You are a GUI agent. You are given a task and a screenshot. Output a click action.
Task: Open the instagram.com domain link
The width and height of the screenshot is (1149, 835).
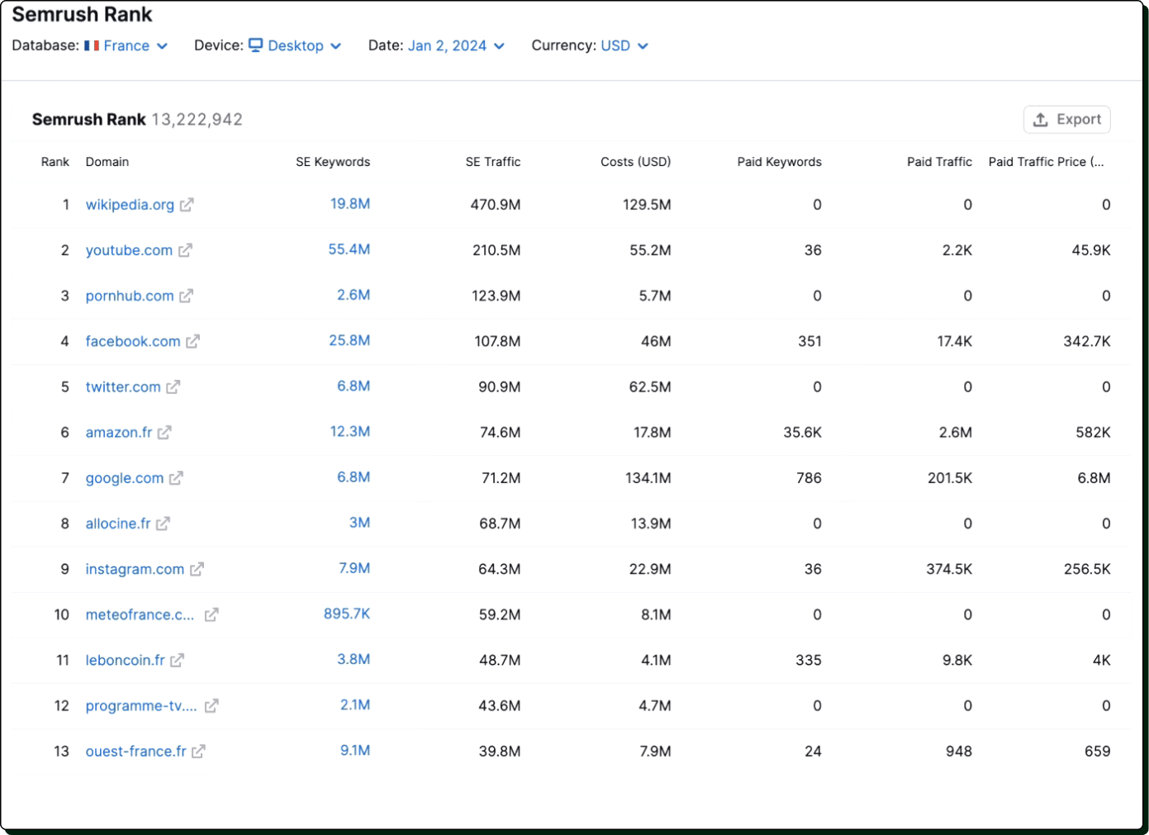click(x=135, y=569)
